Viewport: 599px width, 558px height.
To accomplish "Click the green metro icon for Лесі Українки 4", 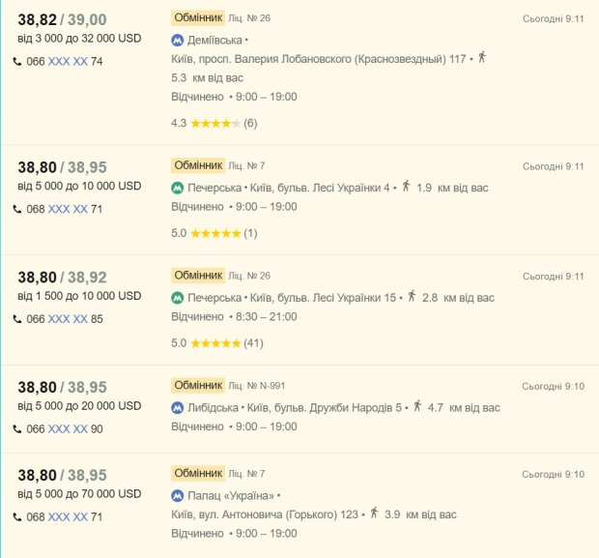I will [177, 188].
